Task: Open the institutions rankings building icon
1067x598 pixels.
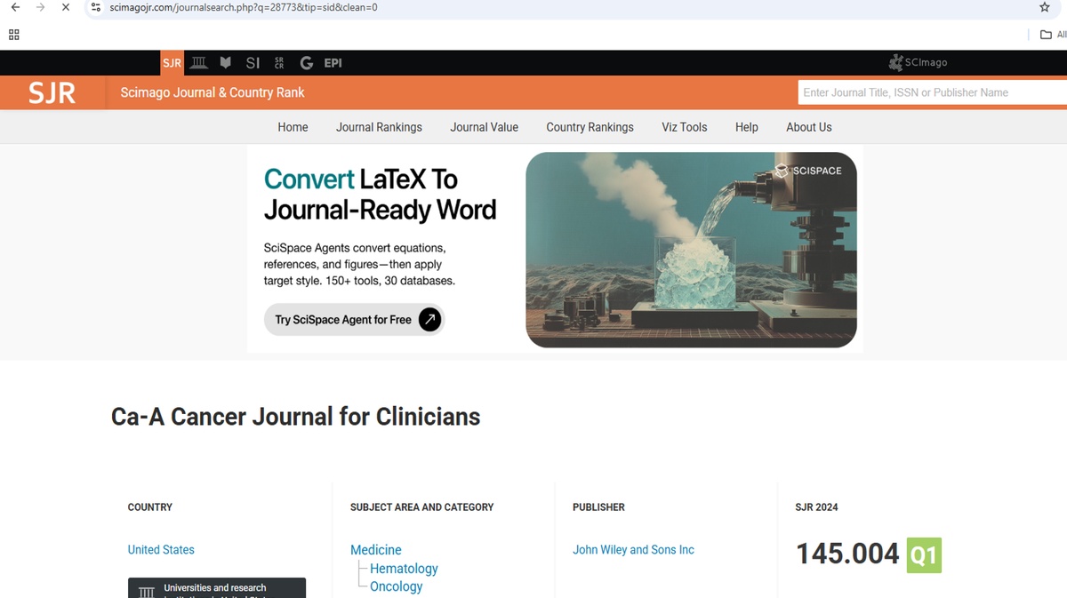Action: (199, 63)
